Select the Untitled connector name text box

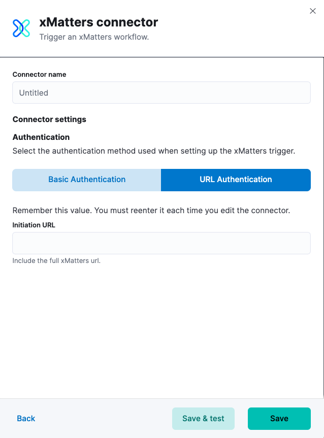tap(161, 93)
